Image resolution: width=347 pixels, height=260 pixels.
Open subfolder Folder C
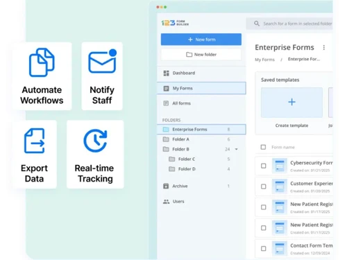tap(201, 159)
